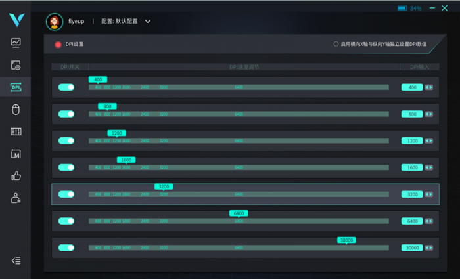Open the user account sidebar icon
This screenshot has height=279, width=460.
(16, 198)
